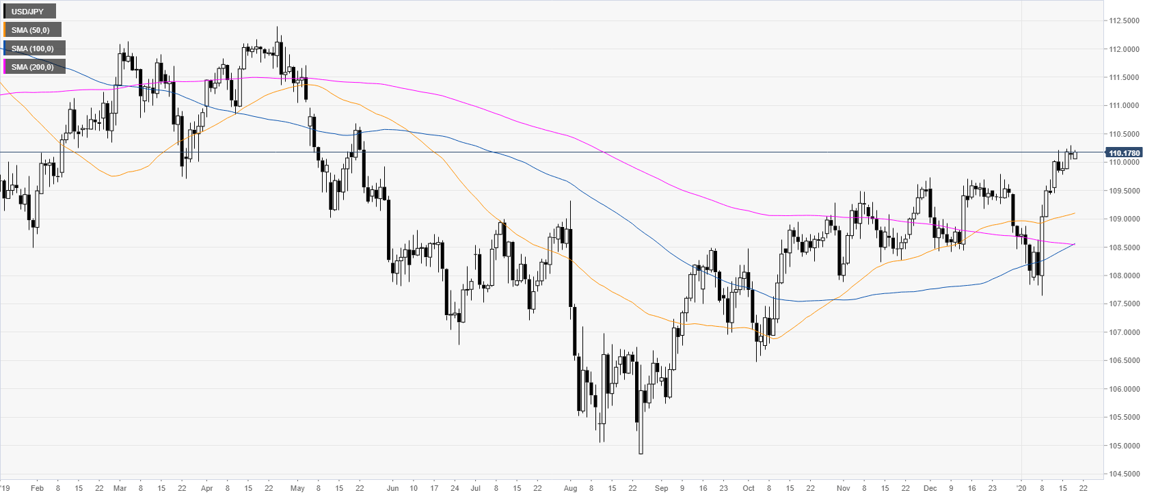Click the 107.5000 price axis label

point(1125,304)
